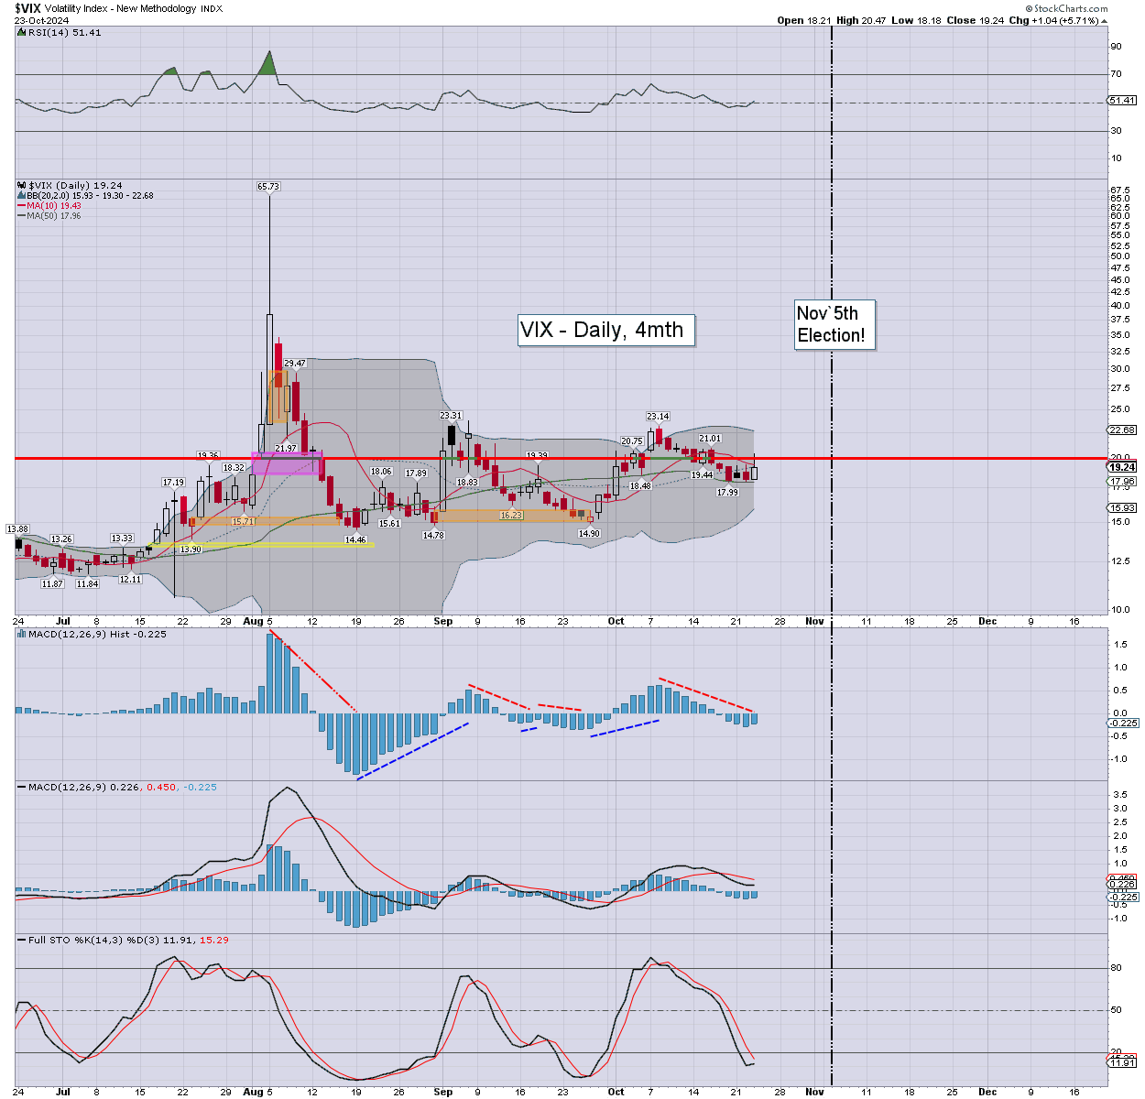Click the magenta highlighted rectangle near 21.97
The height and width of the screenshot is (1099, 1145).
(287, 463)
